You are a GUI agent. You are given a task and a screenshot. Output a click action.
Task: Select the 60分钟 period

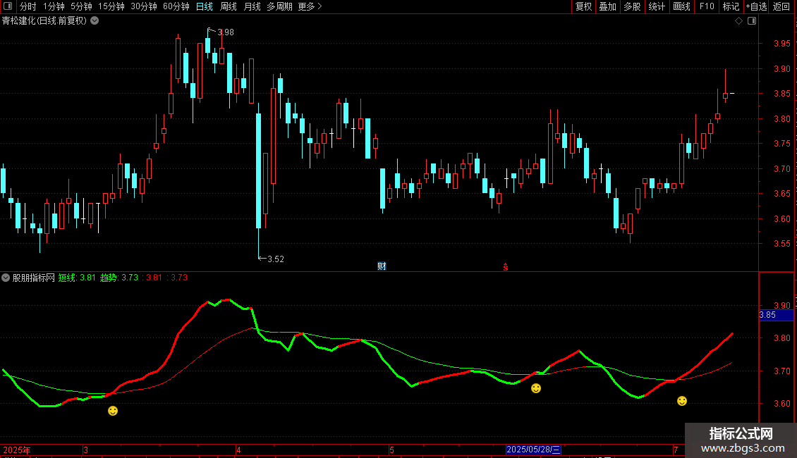[176, 6]
